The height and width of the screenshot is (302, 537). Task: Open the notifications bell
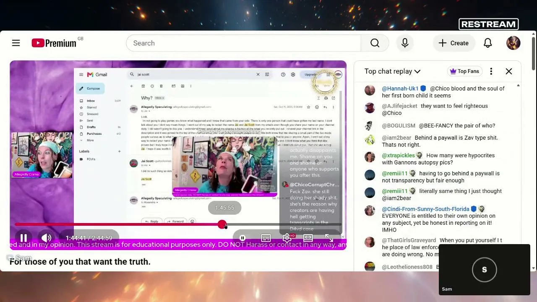click(x=487, y=43)
